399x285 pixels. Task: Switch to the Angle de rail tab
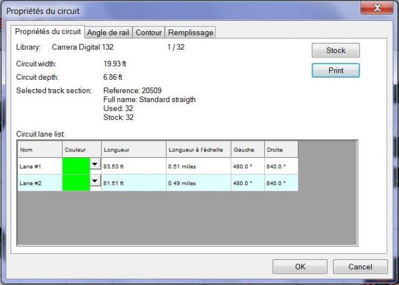coord(108,33)
